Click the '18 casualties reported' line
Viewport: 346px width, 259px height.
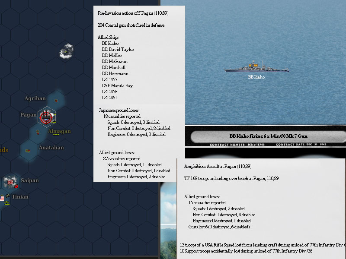pyautogui.click(x=122, y=116)
